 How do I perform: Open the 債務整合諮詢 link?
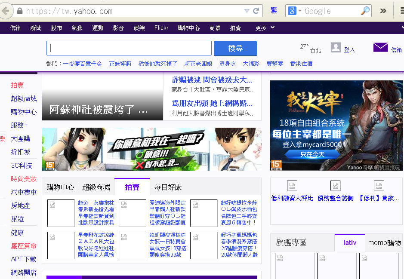coord(336,198)
